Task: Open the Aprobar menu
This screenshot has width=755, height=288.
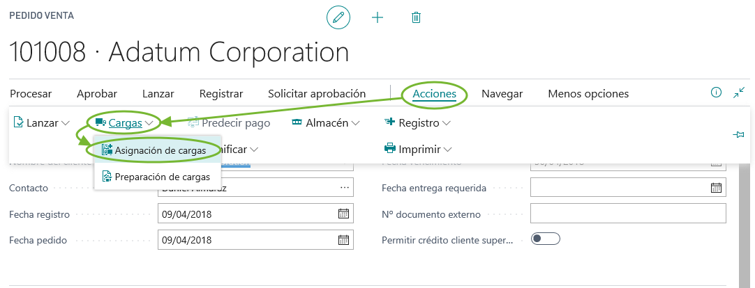Action: pos(97,94)
